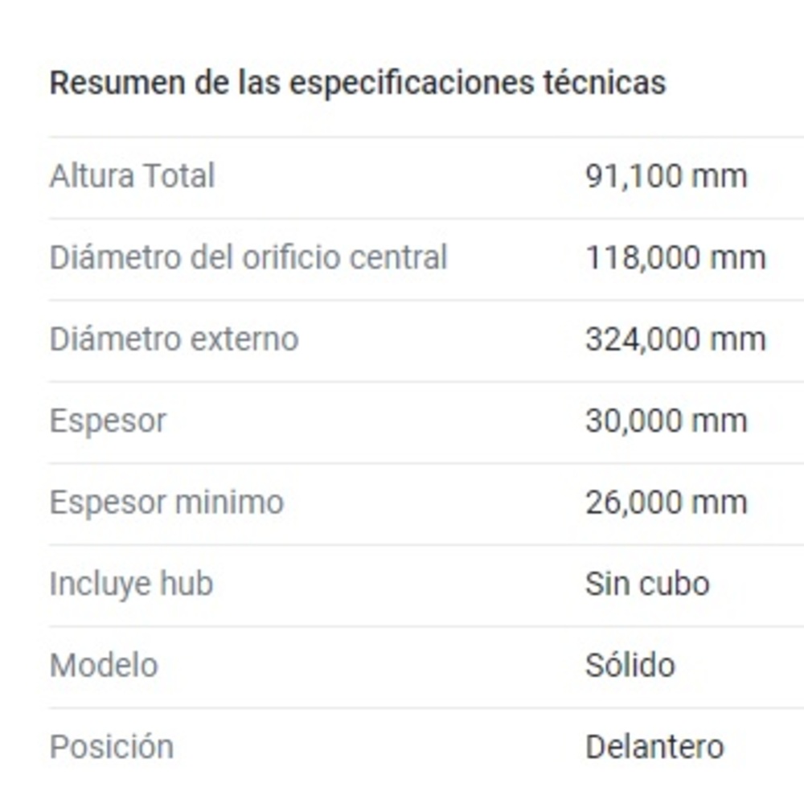Select the 30,000 mm value
Screen dimensions: 804x804
pyautogui.click(x=666, y=421)
